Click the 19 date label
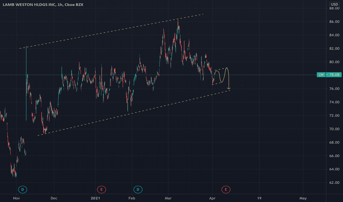This screenshot has height=202, width=343. pos(259,198)
